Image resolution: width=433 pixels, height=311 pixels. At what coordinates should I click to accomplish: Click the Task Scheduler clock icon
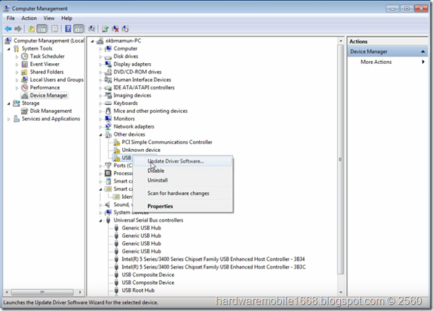25,56
